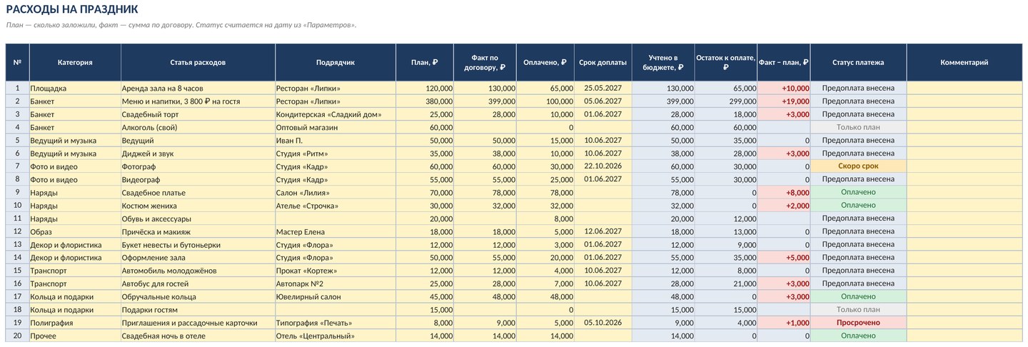The image size is (1028, 347).
Task: Select the «Скоро срок» status cell
Action: [x=858, y=166]
